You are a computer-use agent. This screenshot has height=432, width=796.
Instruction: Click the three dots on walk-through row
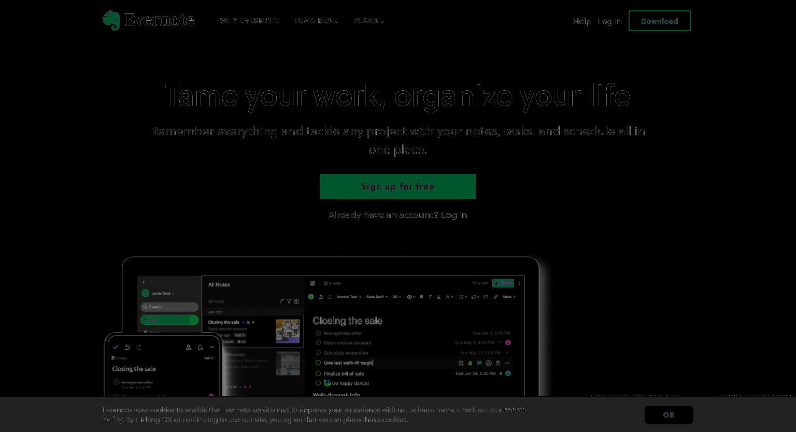coord(507,363)
